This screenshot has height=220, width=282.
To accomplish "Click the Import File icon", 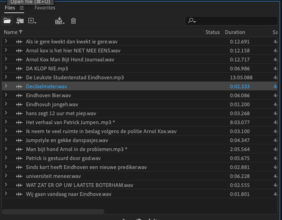I will pyautogui.click(x=20, y=21).
